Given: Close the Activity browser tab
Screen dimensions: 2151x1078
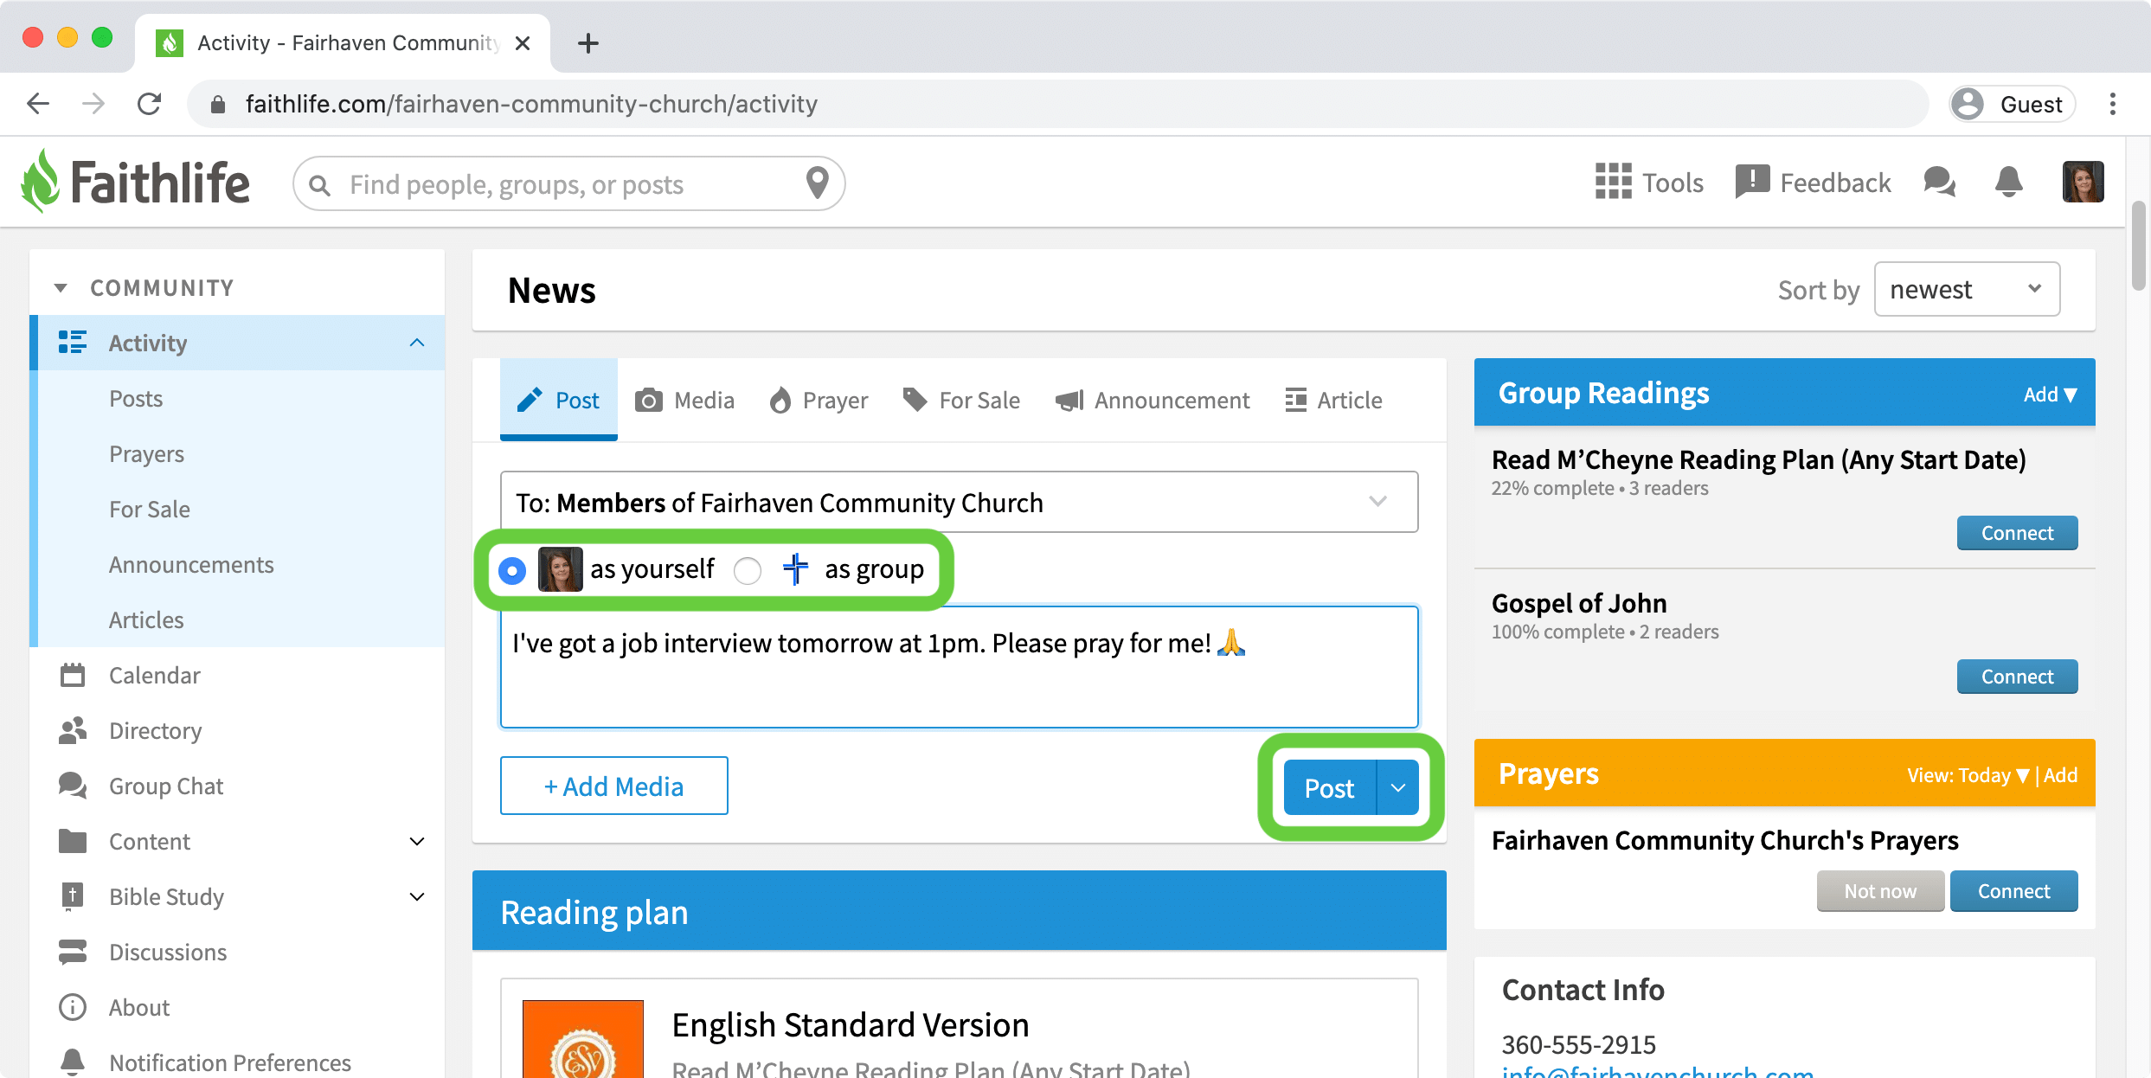Looking at the screenshot, I should pos(523,43).
